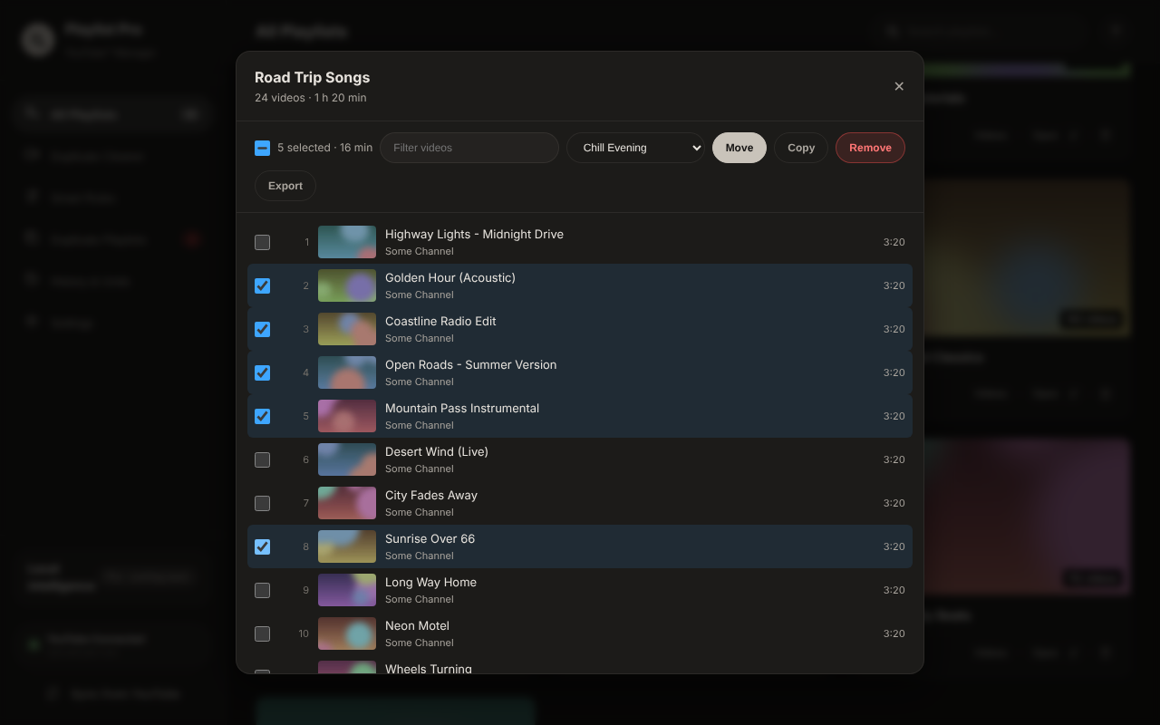Enable the checkbox for Long Way Home
Image resolution: width=1160 pixels, height=725 pixels.
tap(262, 590)
